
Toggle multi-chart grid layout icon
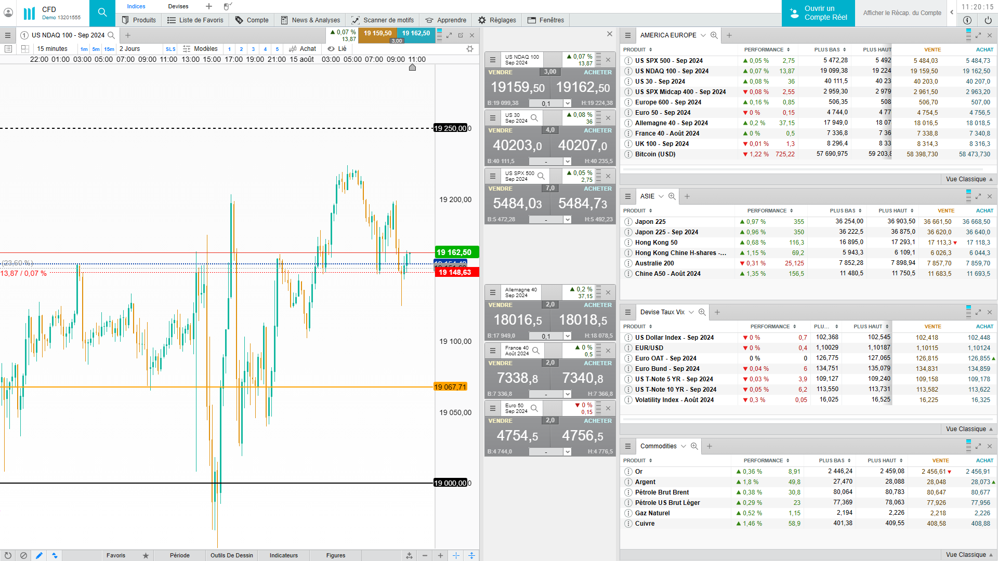tap(25, 49)
